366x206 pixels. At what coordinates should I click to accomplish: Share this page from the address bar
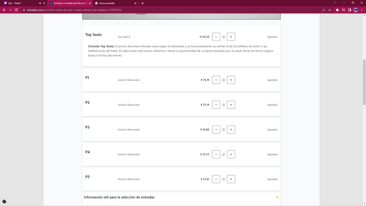pyautogui.click(x=324, y=10)
